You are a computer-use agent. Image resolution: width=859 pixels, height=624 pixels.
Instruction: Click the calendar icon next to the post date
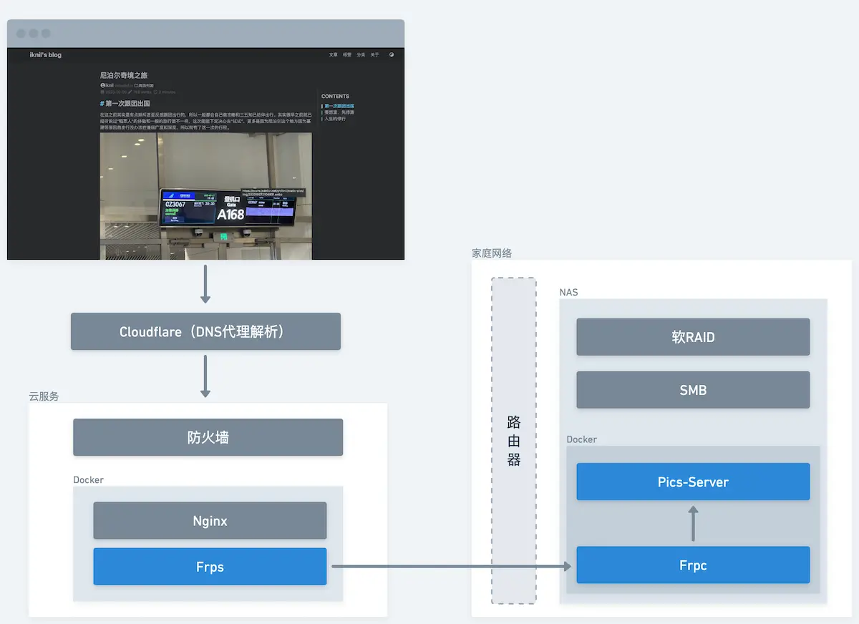tap(104, 92)
